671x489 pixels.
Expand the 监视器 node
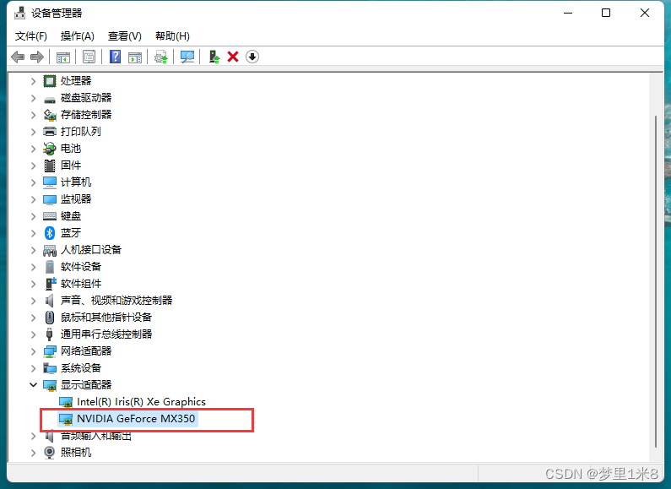coord(34,199)
